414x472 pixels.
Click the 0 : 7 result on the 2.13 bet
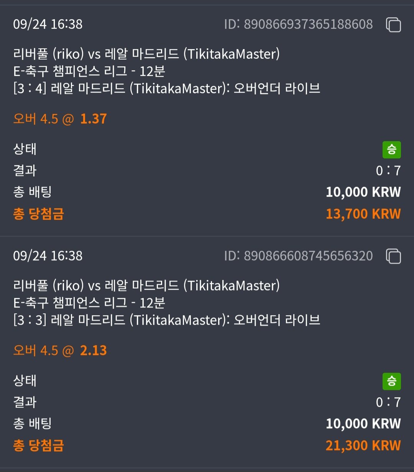[x=388, y=402]
